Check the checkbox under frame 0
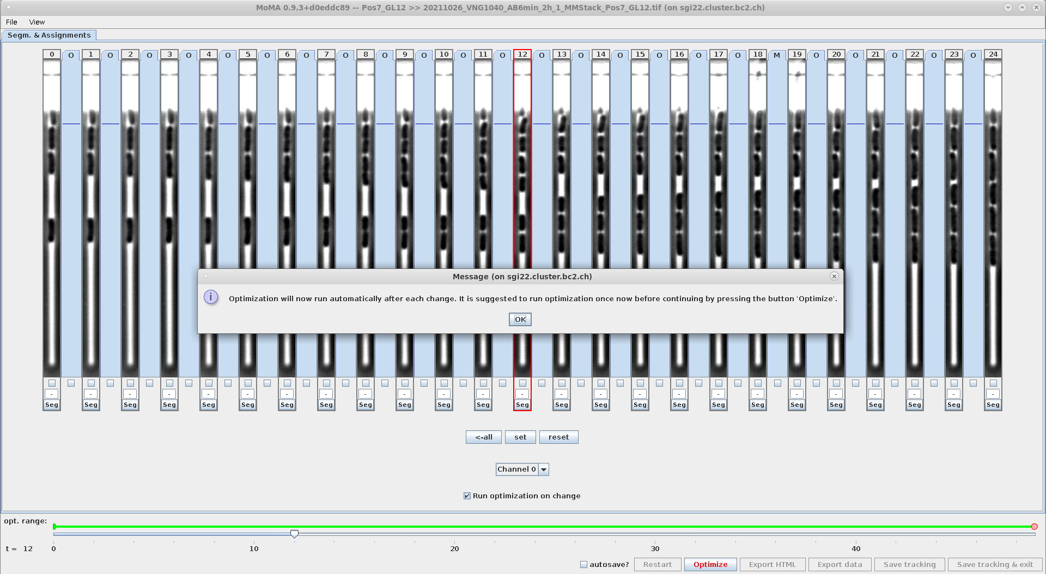Screen dimensions: 1046x574 tap(52, 383)
